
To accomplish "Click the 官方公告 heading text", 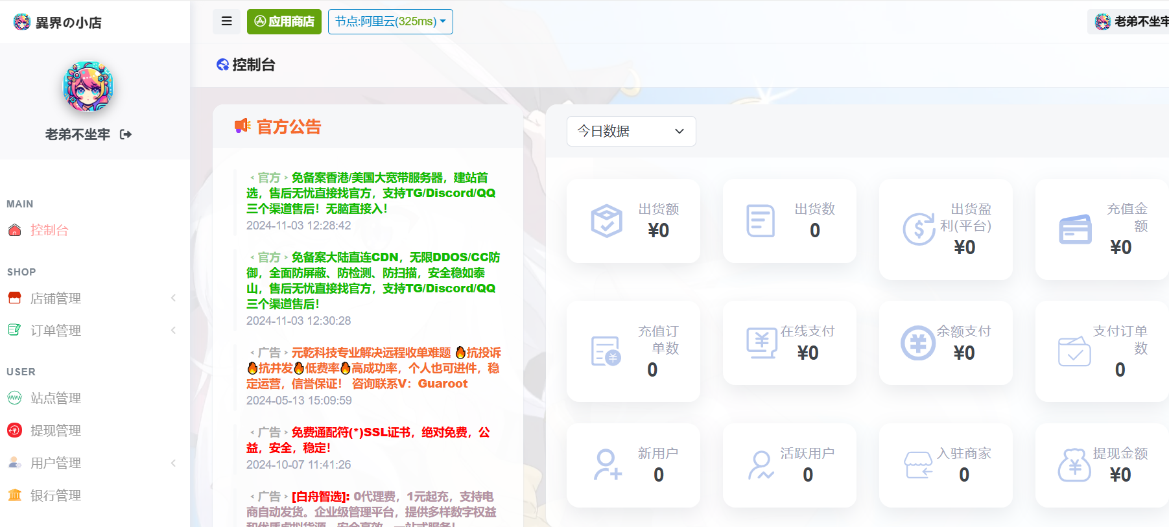I will [289, 127].
